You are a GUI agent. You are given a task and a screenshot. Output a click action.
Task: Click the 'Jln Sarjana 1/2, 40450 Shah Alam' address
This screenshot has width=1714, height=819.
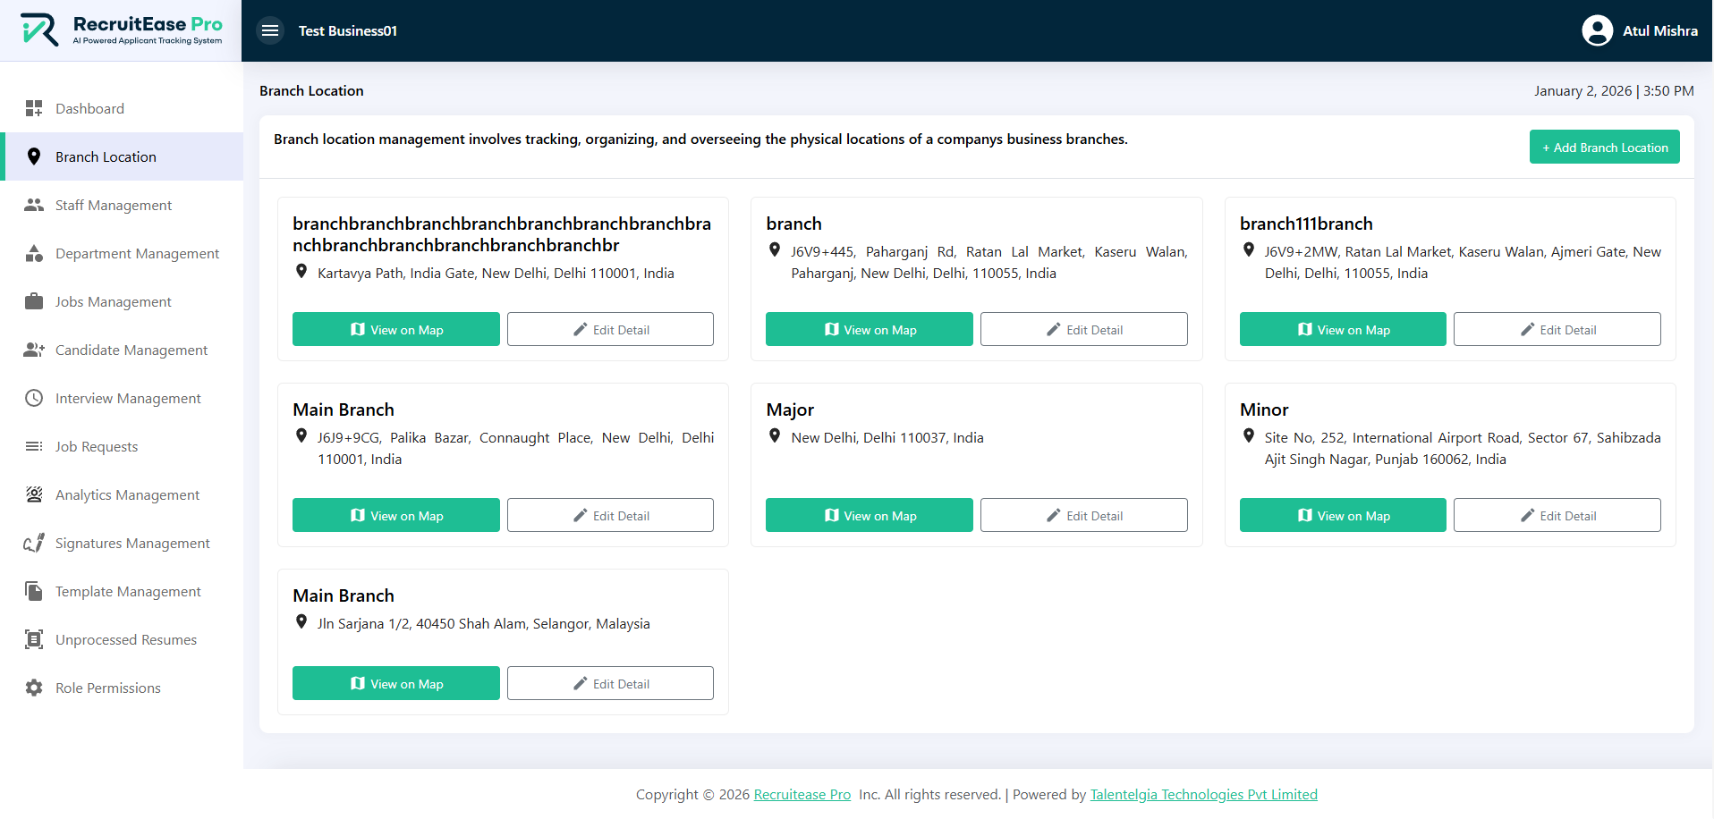click(x=484, y=623)
